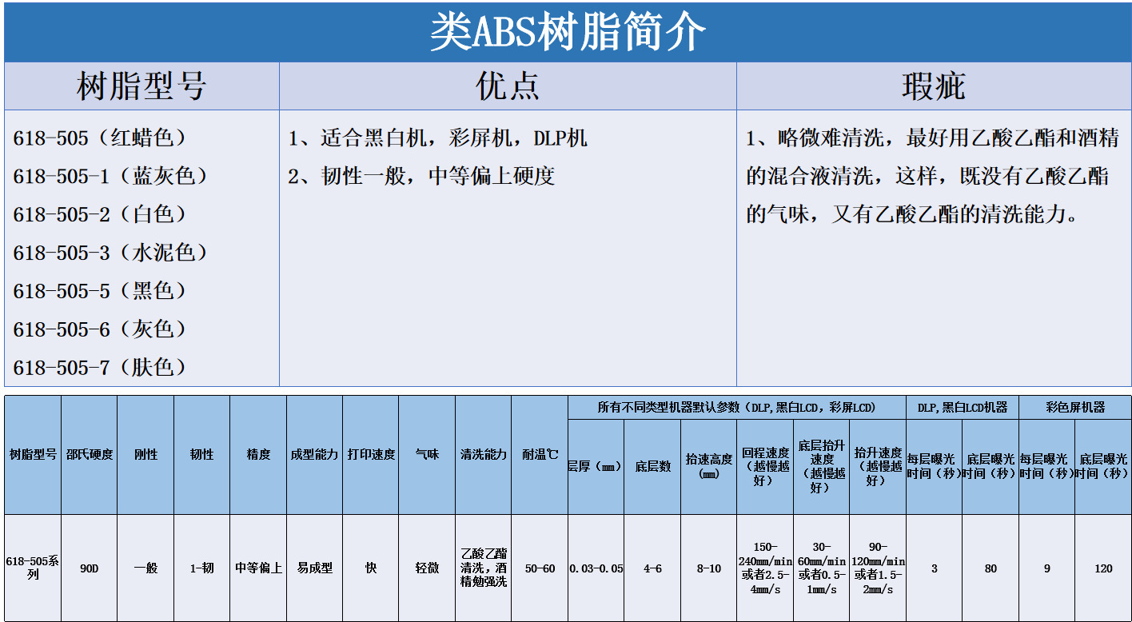The image size is (1132, 622).
Task: Click defect line starting 略微难清洗
Action: (x=932, y=138)
